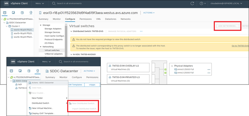This screenshot has width=249, height=116.
Task: Click the vm logo in esx13 window header
Action: [6, 3]
